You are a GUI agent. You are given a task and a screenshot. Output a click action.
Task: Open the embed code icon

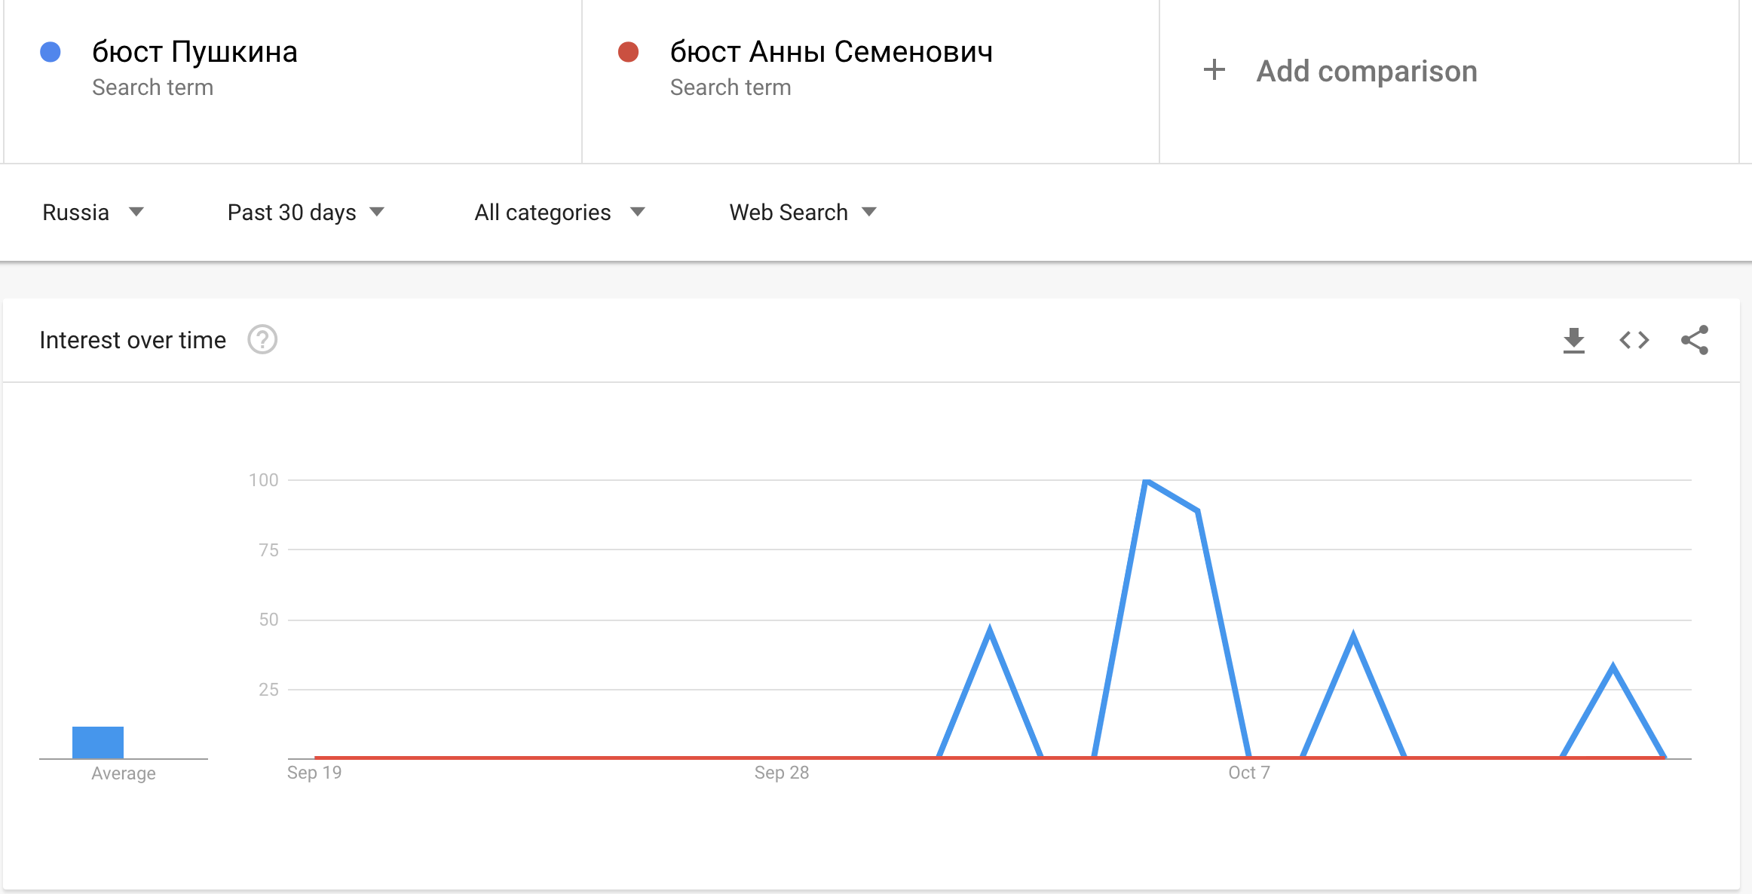pos(1634,341)
